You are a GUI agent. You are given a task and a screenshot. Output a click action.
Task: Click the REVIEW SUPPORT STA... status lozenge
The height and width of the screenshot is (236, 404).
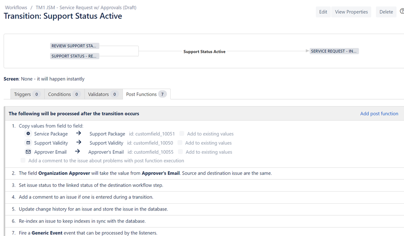74,46
